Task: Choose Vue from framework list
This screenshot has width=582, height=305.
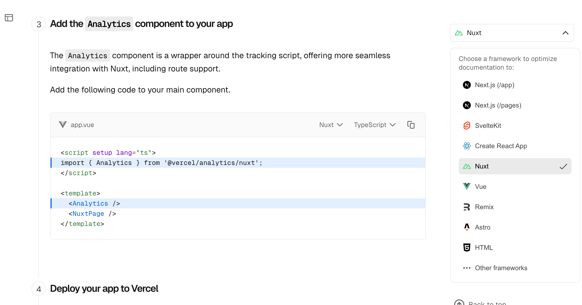Action: coord(480,187)
